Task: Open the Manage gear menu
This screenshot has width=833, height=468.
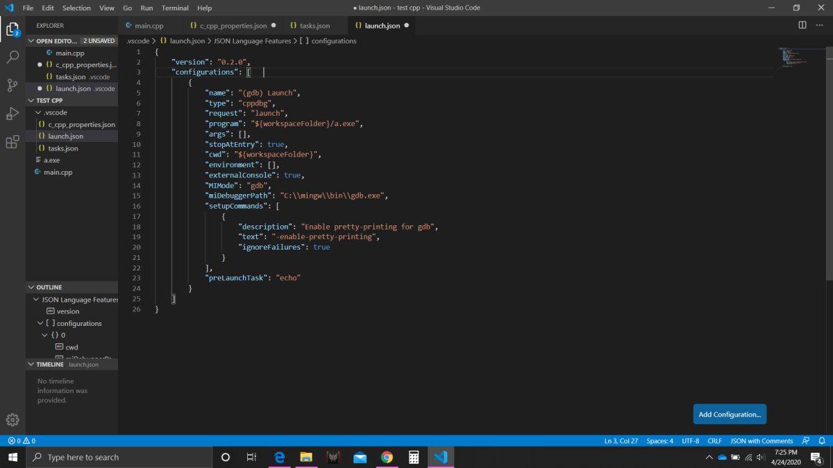Action: pos(12,419)
